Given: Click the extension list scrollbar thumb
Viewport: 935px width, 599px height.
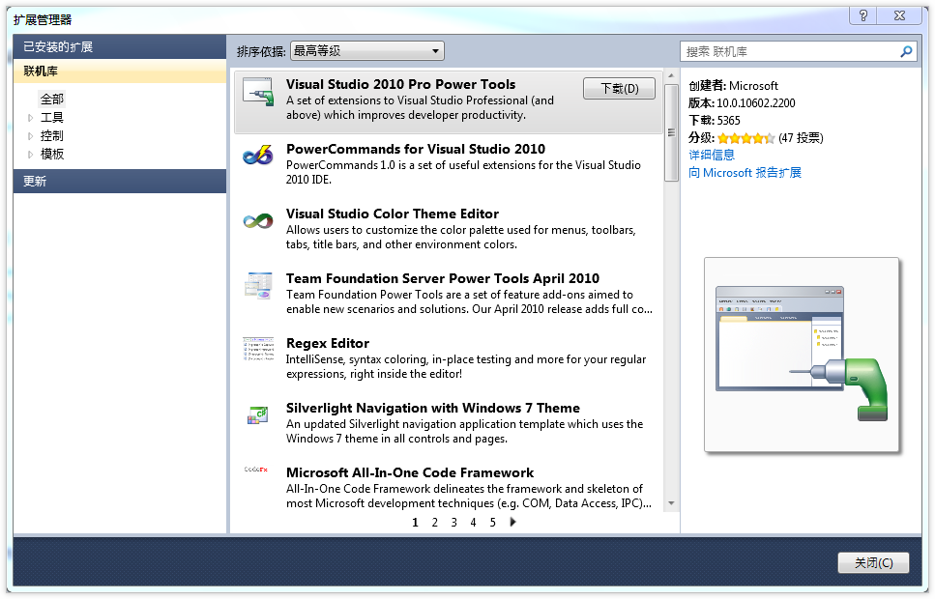Looking at the screenshot, I should click(x=671, y=132).
